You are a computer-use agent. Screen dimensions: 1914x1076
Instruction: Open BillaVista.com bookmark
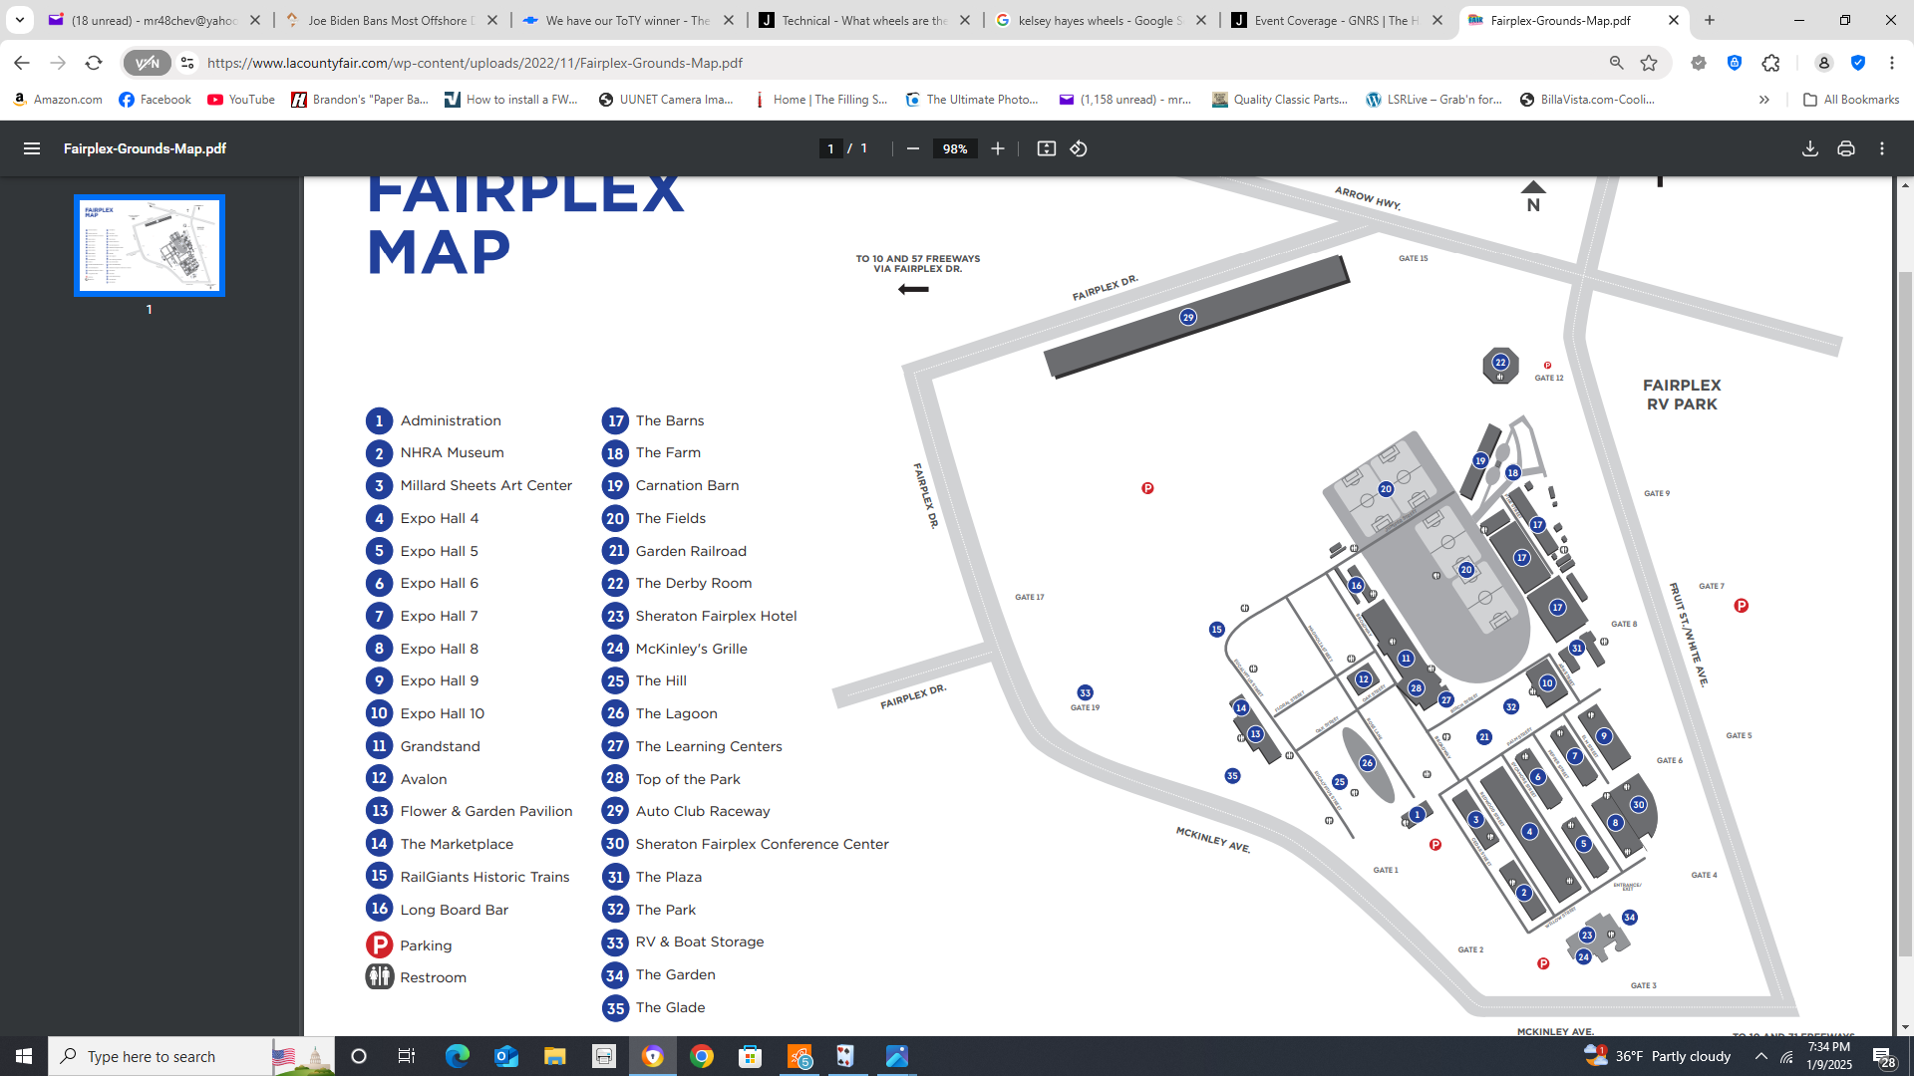click(x=1587, y=100)
